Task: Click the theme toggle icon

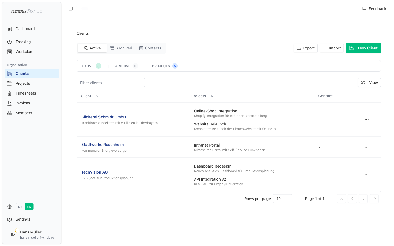Action: tap(10, 207)
